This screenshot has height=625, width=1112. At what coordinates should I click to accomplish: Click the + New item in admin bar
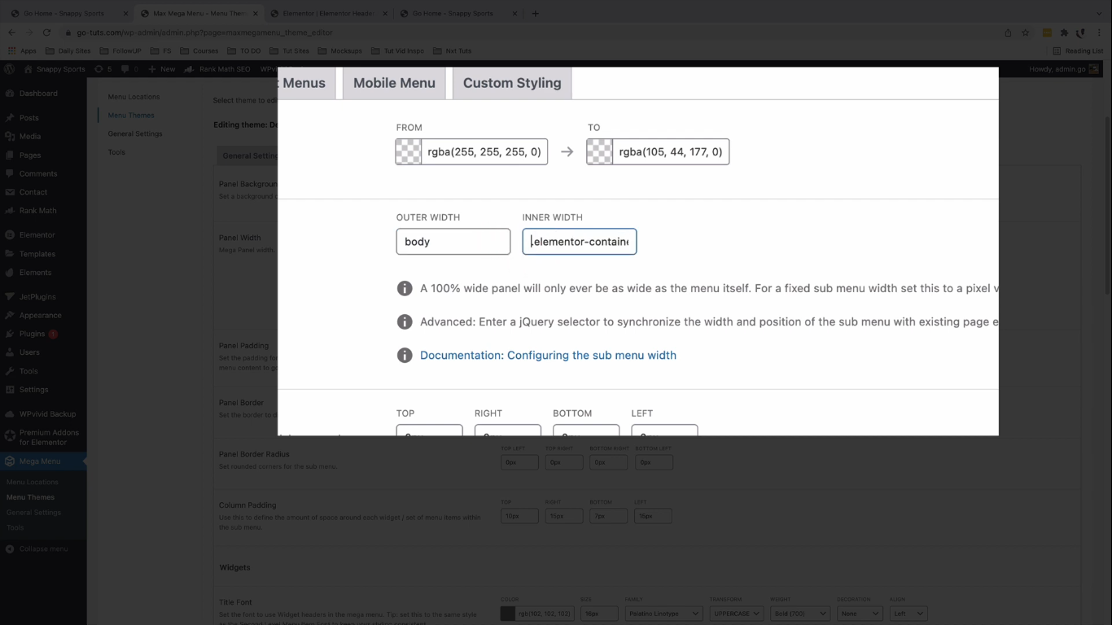tap(162, 69)
